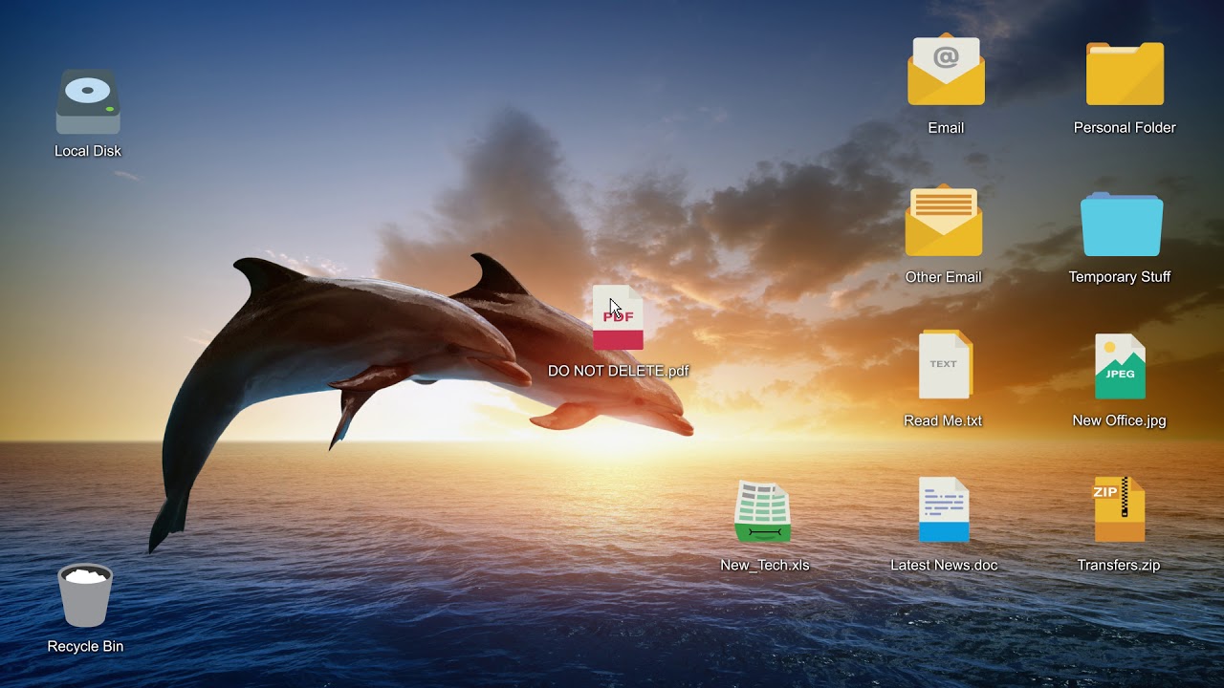Select the yellow Personal Folder icon
The image size is (1224, 688).
point(1125,74)
